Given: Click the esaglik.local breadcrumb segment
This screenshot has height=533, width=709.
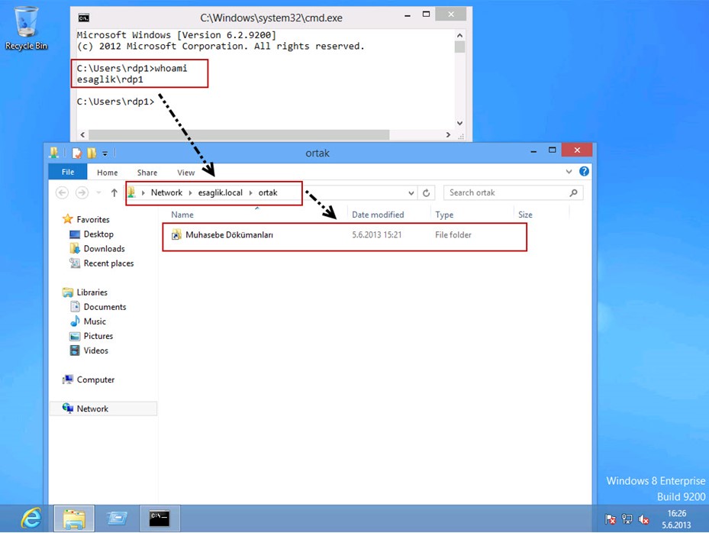Looking at the screenshot, I should [x=221, y=192].
